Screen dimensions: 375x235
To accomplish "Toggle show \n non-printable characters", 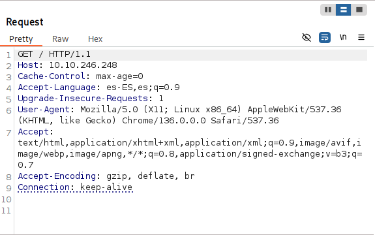I will pos(343,37).
